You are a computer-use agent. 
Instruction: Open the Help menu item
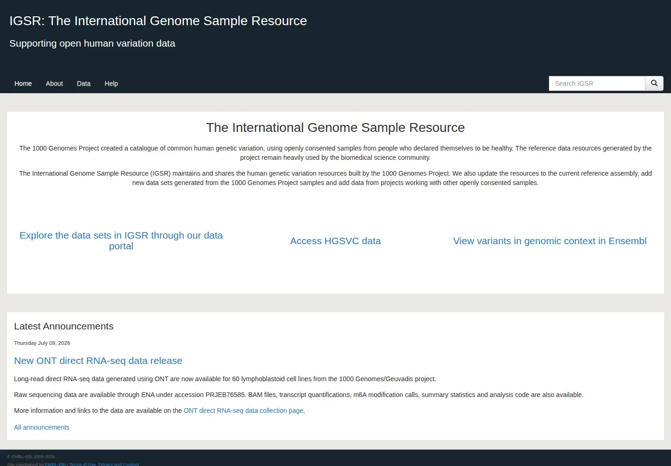[x=111, y=83]
